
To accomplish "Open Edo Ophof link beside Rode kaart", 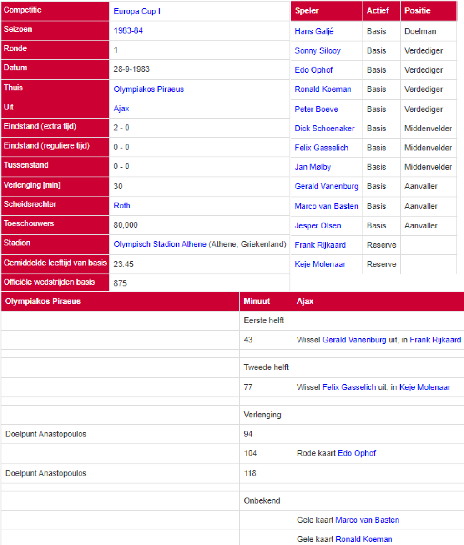I will pyautogui.click(x=357, y=453).
